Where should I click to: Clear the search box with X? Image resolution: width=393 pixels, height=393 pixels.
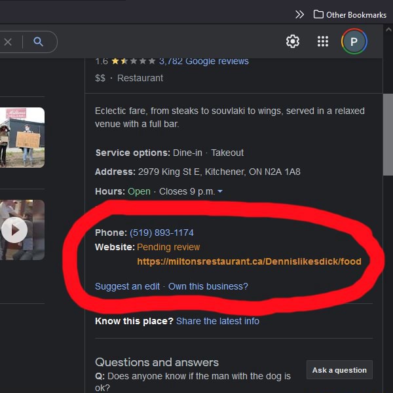coord(8,42)
